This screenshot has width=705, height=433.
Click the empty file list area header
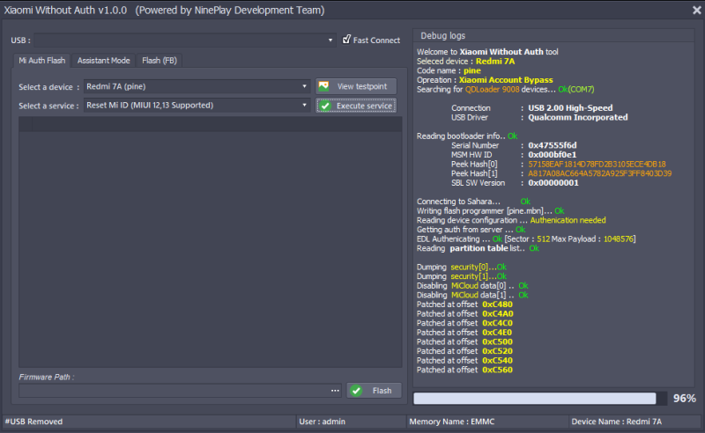pos(210,124)
